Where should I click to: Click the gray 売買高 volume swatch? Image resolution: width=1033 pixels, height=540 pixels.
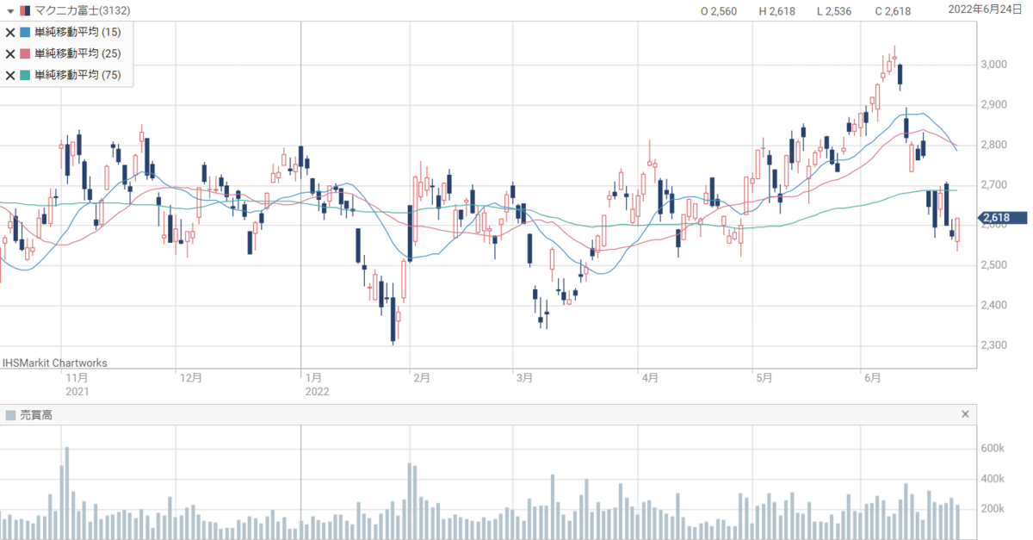(x=10, y=415)
